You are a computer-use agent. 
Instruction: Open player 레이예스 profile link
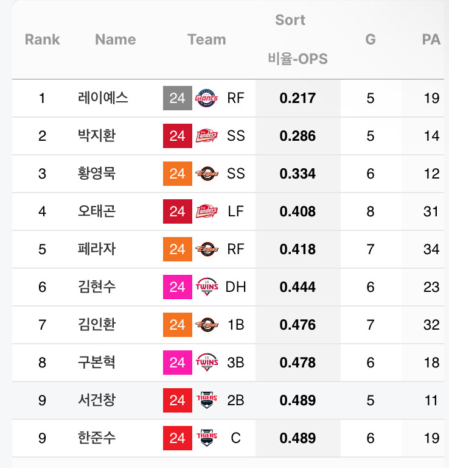[x=103, y=98]
